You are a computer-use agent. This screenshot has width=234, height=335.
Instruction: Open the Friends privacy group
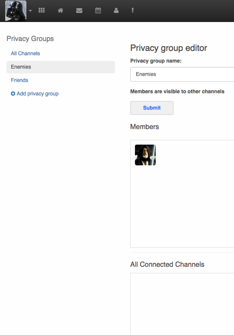[x=19, y=80]
